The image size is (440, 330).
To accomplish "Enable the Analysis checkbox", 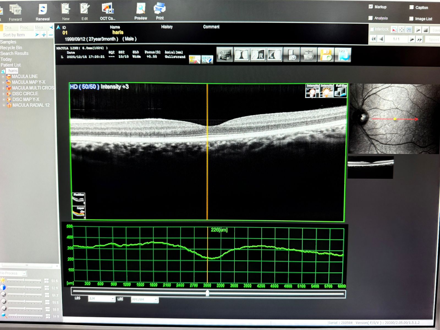I will pyautogui.click(x=371, y=18).
